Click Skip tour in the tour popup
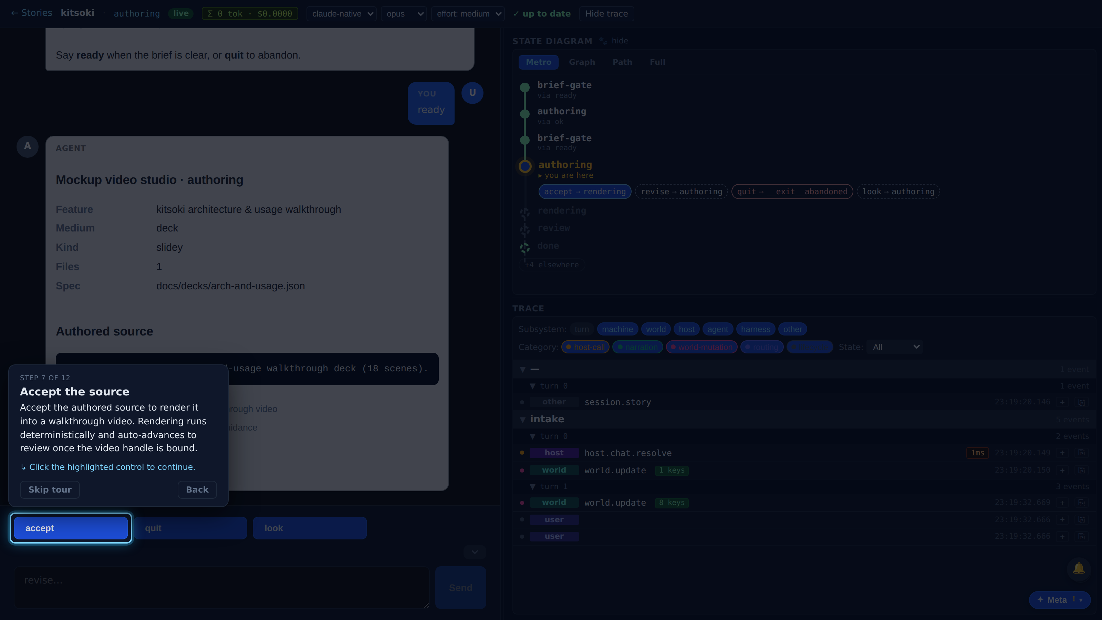Image resolution: width=1102 pixels, height=620 pixels. pos(50,489)
